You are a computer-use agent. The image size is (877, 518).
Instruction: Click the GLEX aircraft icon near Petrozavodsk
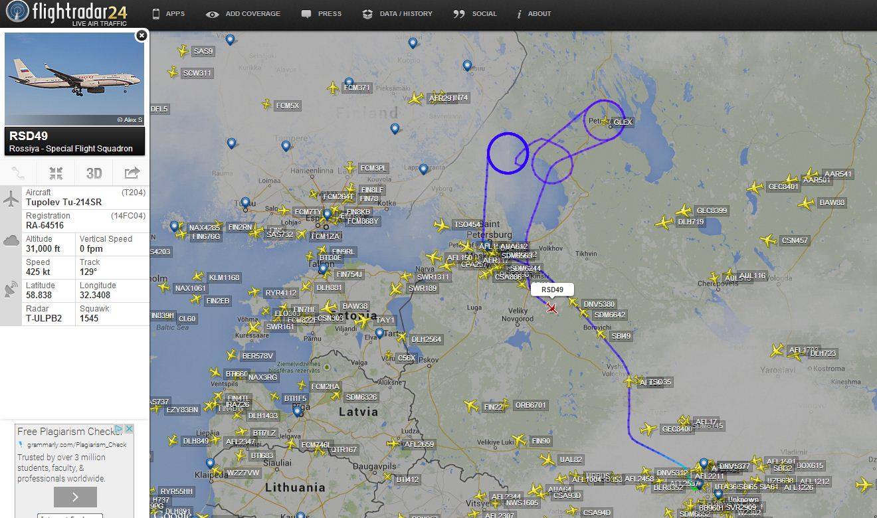pyautogui.click(x=605, y=121)
